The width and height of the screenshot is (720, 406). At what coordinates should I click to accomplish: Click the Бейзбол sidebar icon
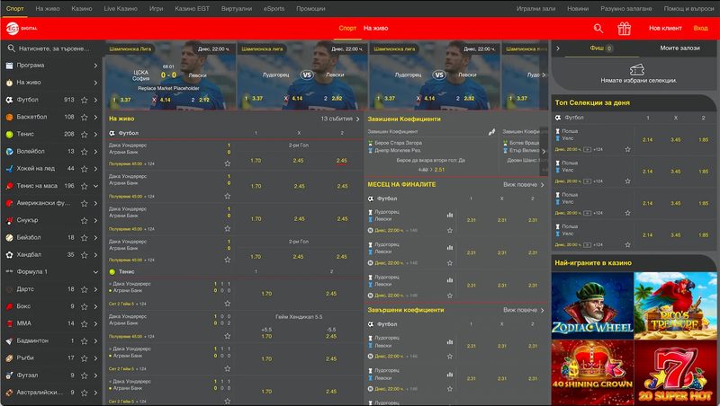click(x=9, y=237)
